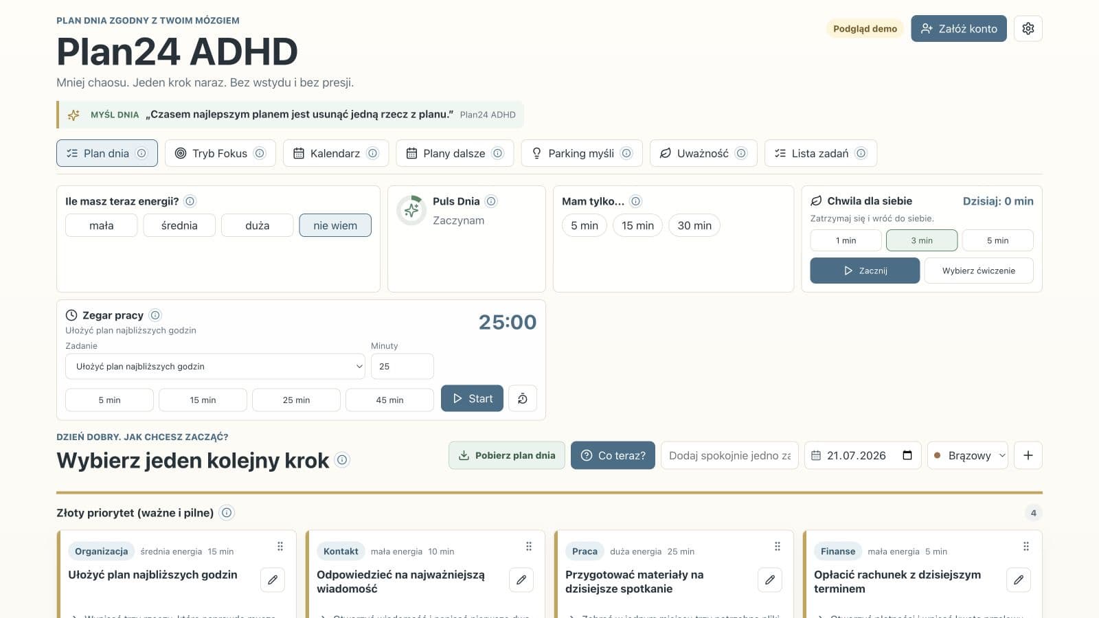Viewport: 1099px width, 618px height.
Task: Click the Załóż konto button
Action: [x=959, y=29]
